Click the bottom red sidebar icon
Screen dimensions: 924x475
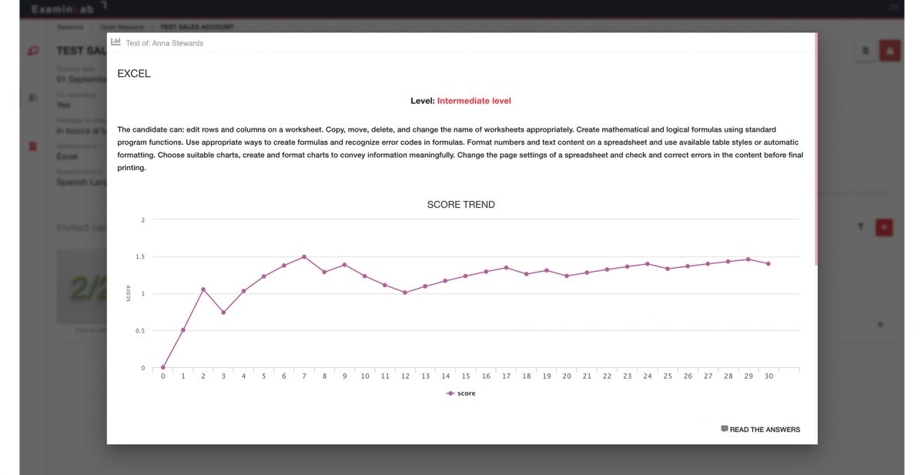32,146
